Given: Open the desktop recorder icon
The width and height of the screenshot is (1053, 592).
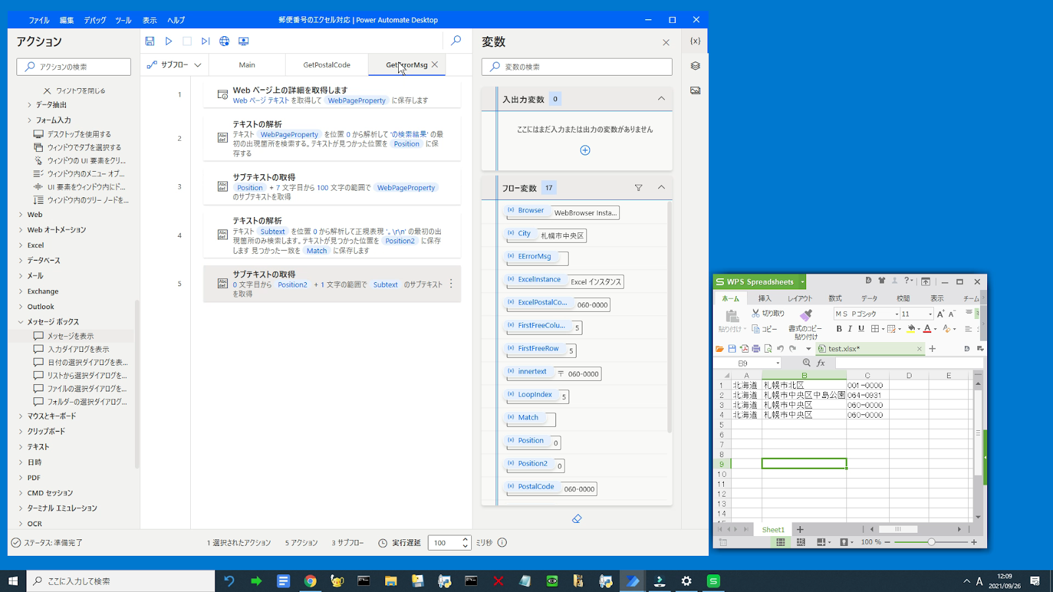Looking at the screenshot, I should [244, 41].
